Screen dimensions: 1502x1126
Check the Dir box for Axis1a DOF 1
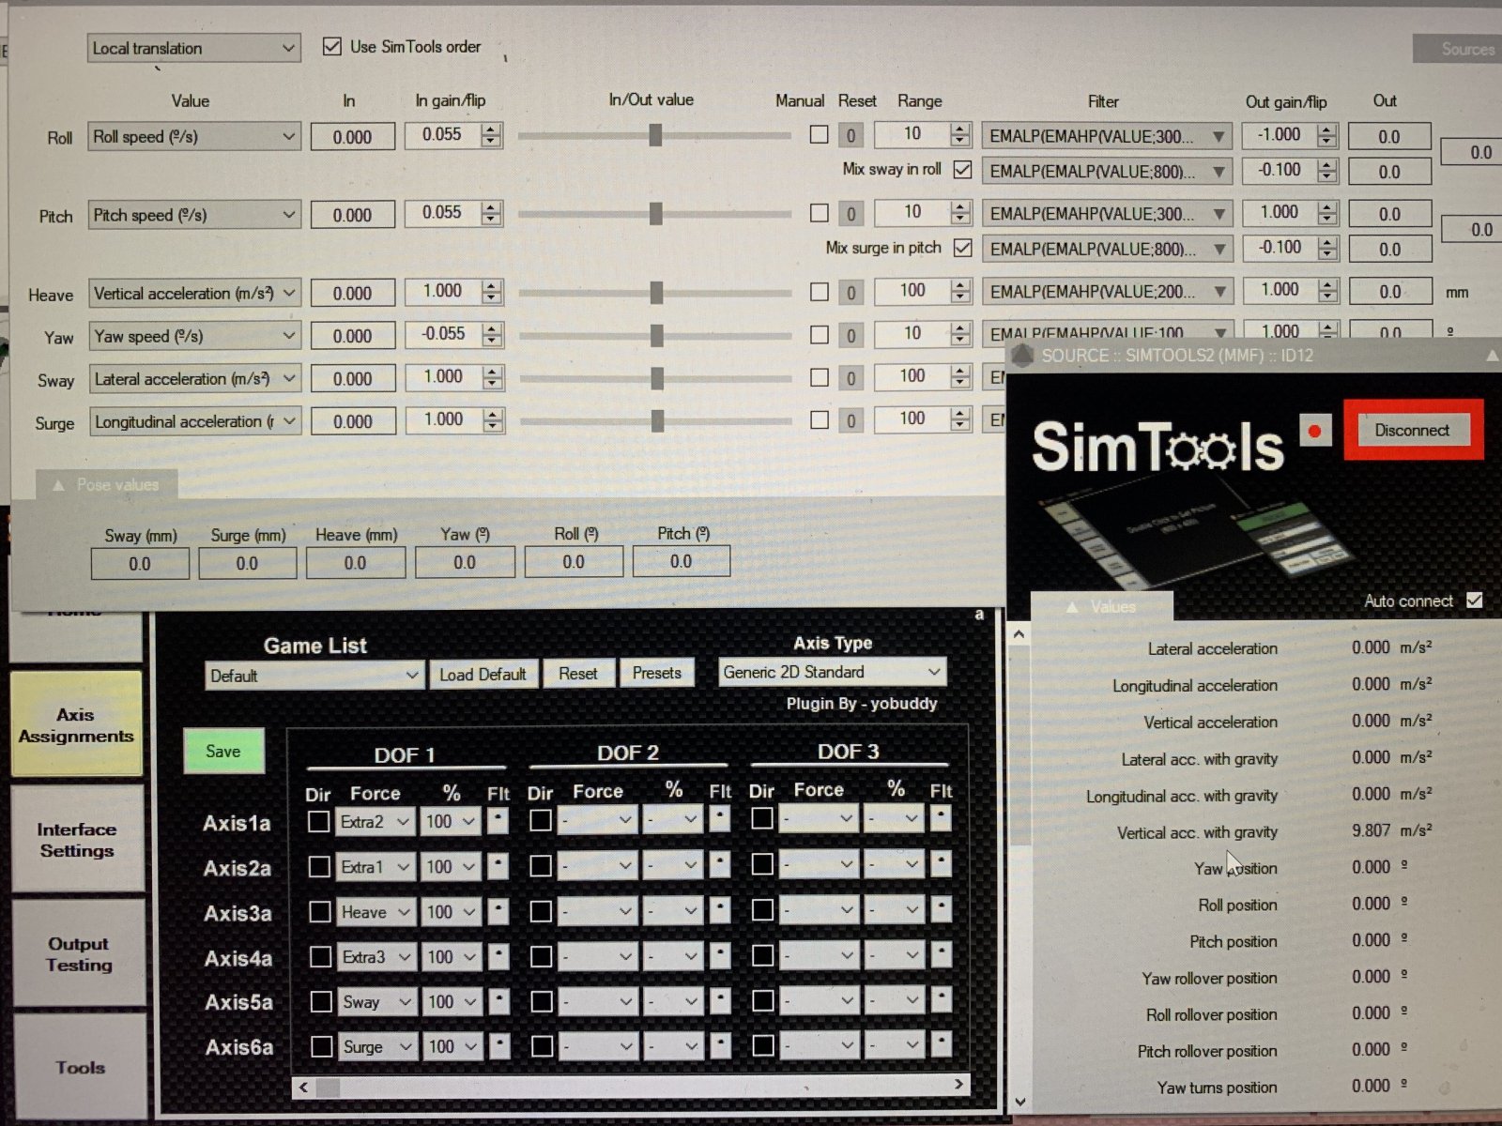[x=318, y=822]
